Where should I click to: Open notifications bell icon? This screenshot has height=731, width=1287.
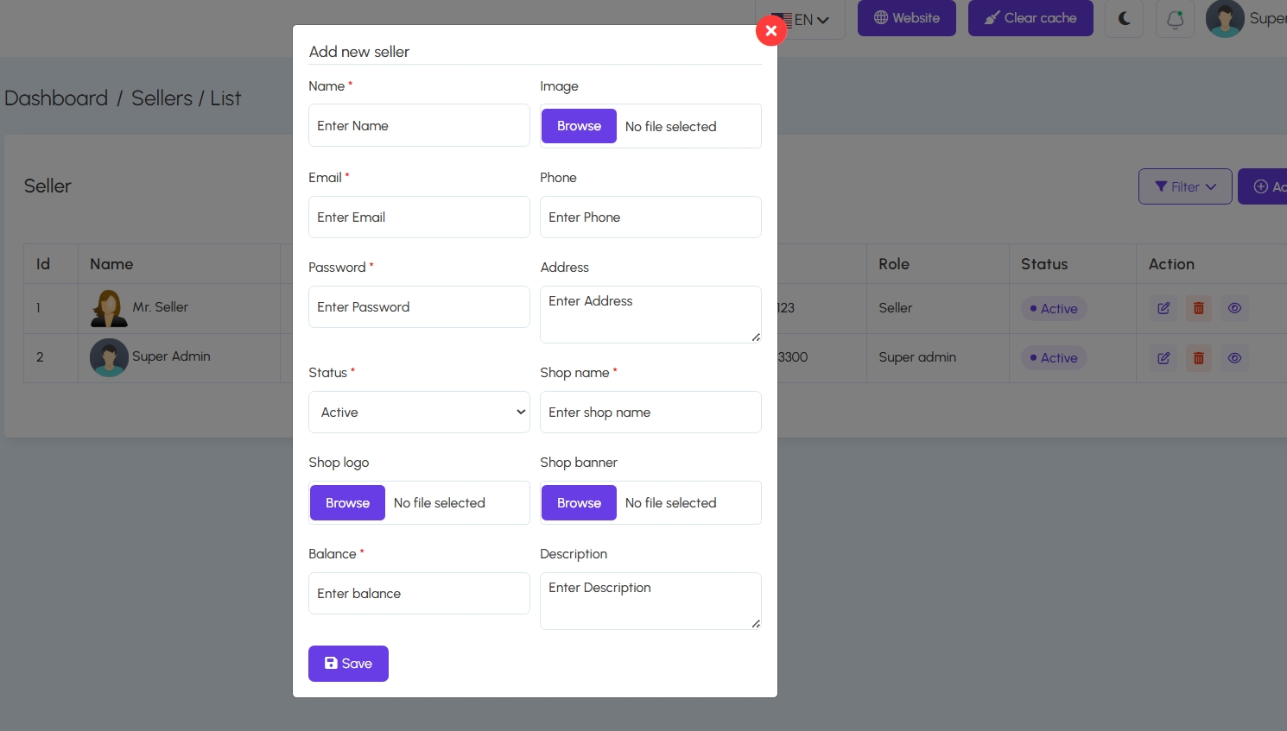pos(1175,18)
